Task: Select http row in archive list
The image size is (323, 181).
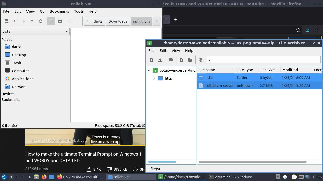Action: click(259, 78)
